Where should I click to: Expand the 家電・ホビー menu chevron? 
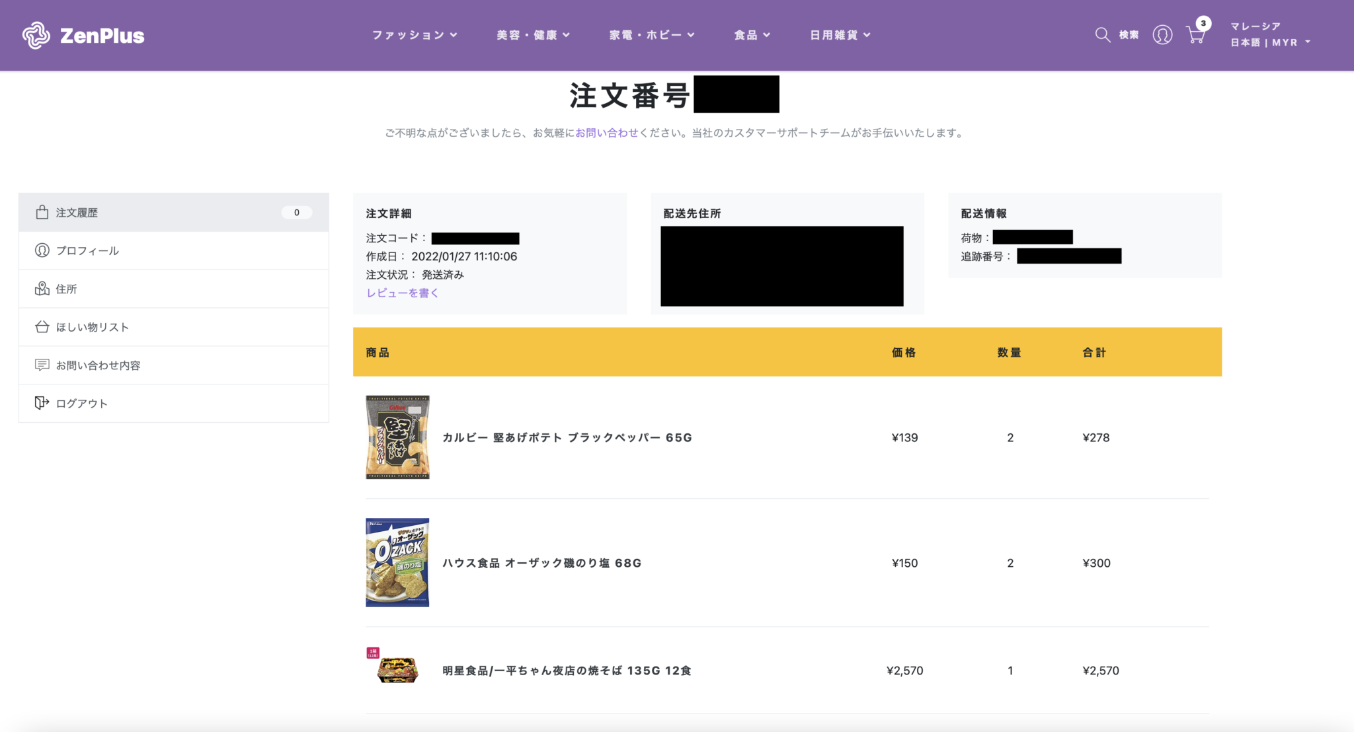tap(690, 35)
